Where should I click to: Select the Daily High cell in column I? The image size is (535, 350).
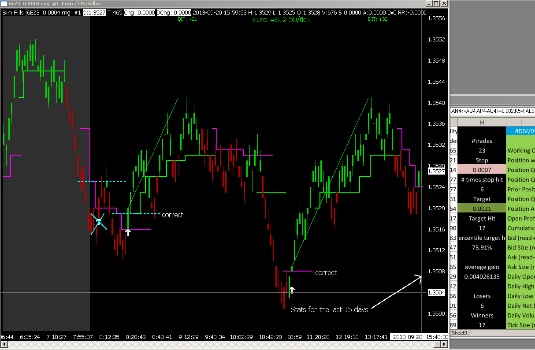[521, 287]
